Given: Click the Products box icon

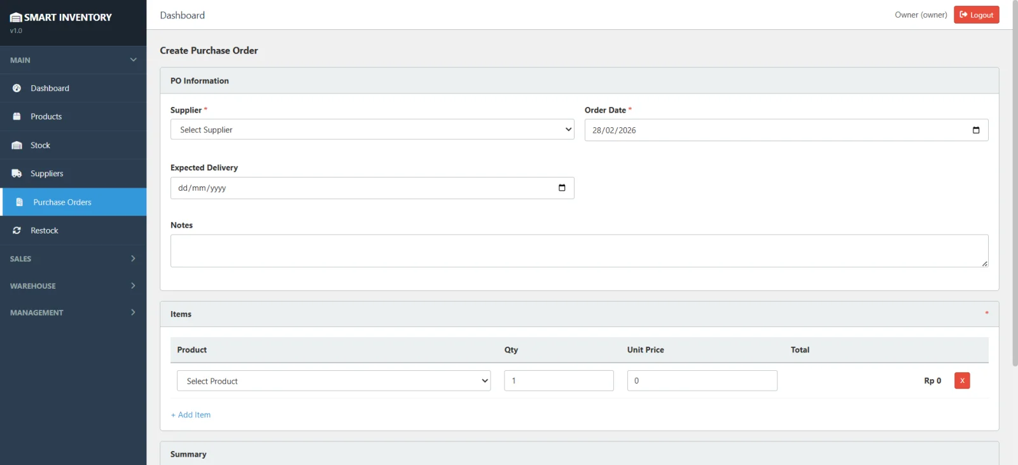Looking at the screenshot, I should pos(17,116).
